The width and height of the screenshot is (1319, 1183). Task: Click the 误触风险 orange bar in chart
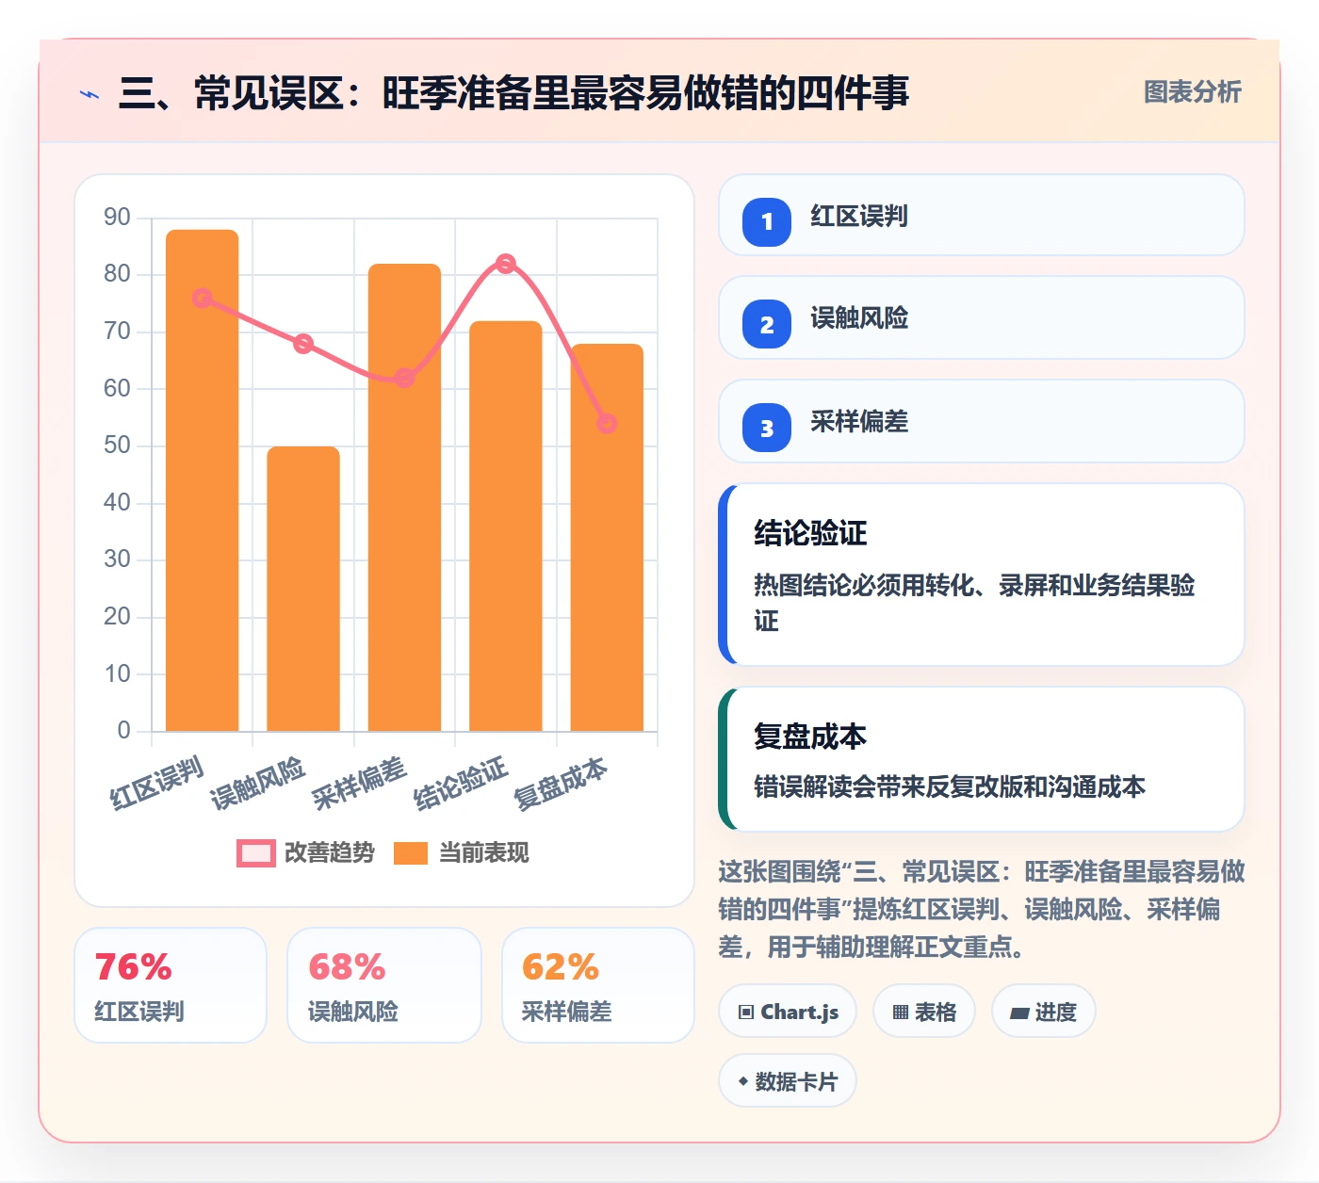coord(303,589)
